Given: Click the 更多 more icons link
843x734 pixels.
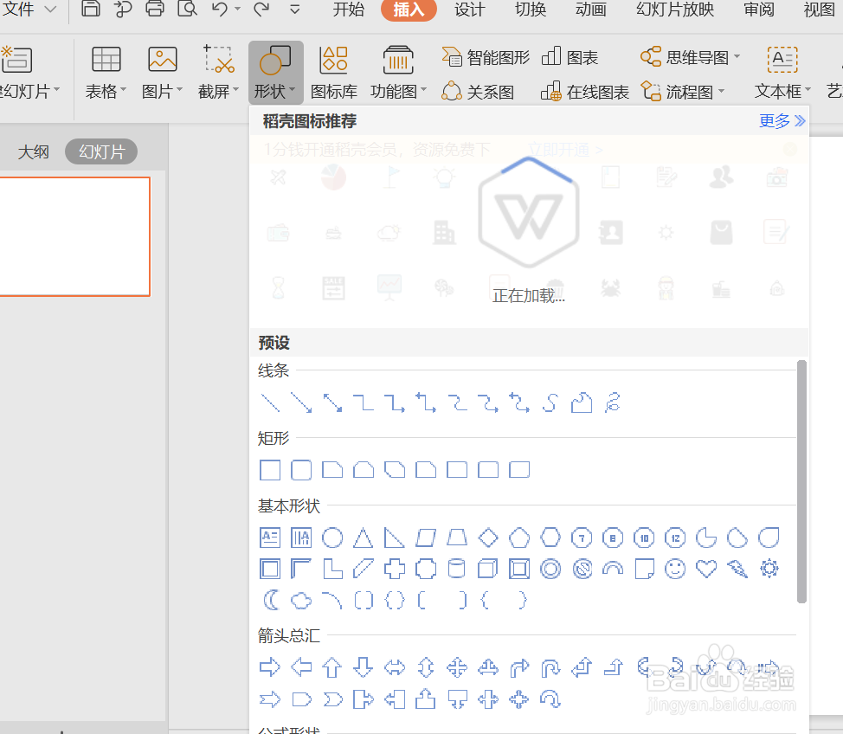Looking at the screenshot, I should (x=782, y=121).
